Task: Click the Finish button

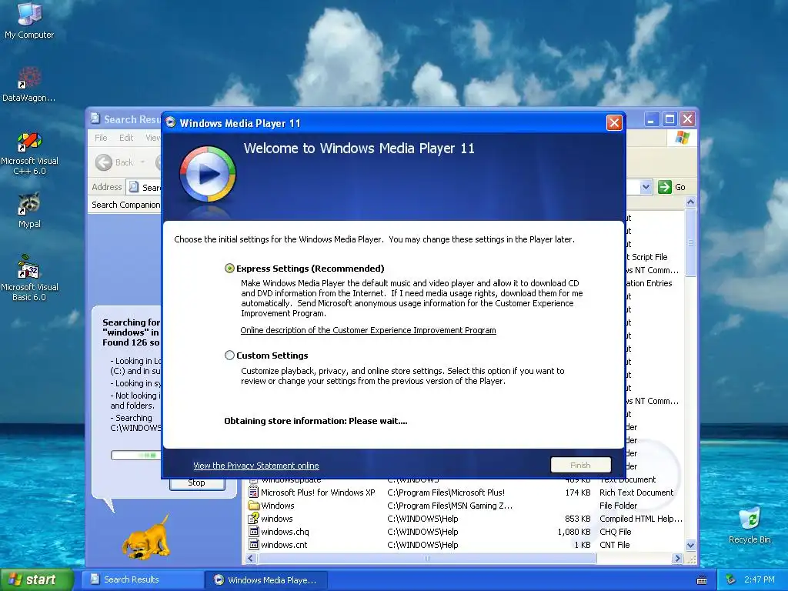Action: click(580, 465)
